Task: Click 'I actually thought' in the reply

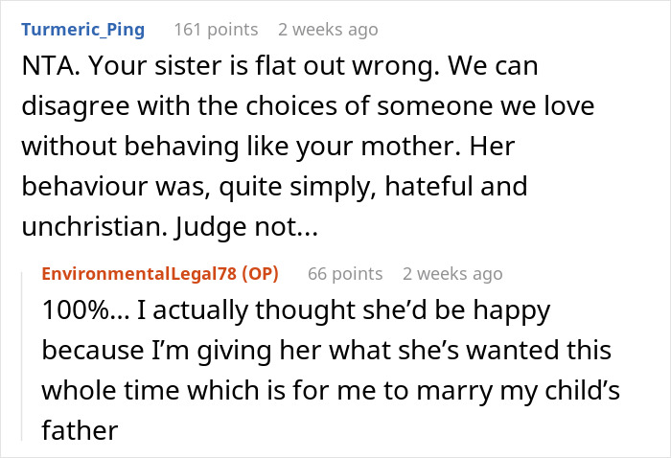Action: tap(234, 313)
